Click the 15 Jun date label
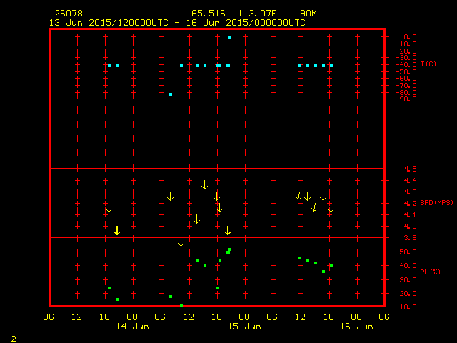 (243, 327)
